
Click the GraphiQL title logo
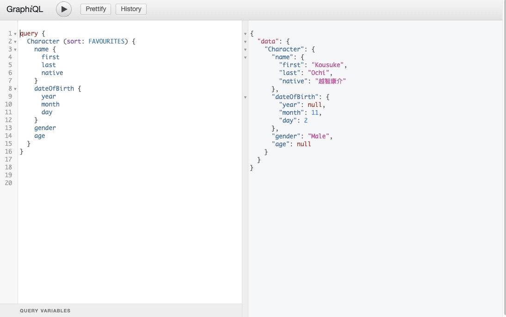[x=25, y=9]
